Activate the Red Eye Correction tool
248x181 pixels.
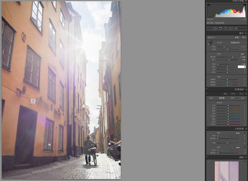[220, 28]
